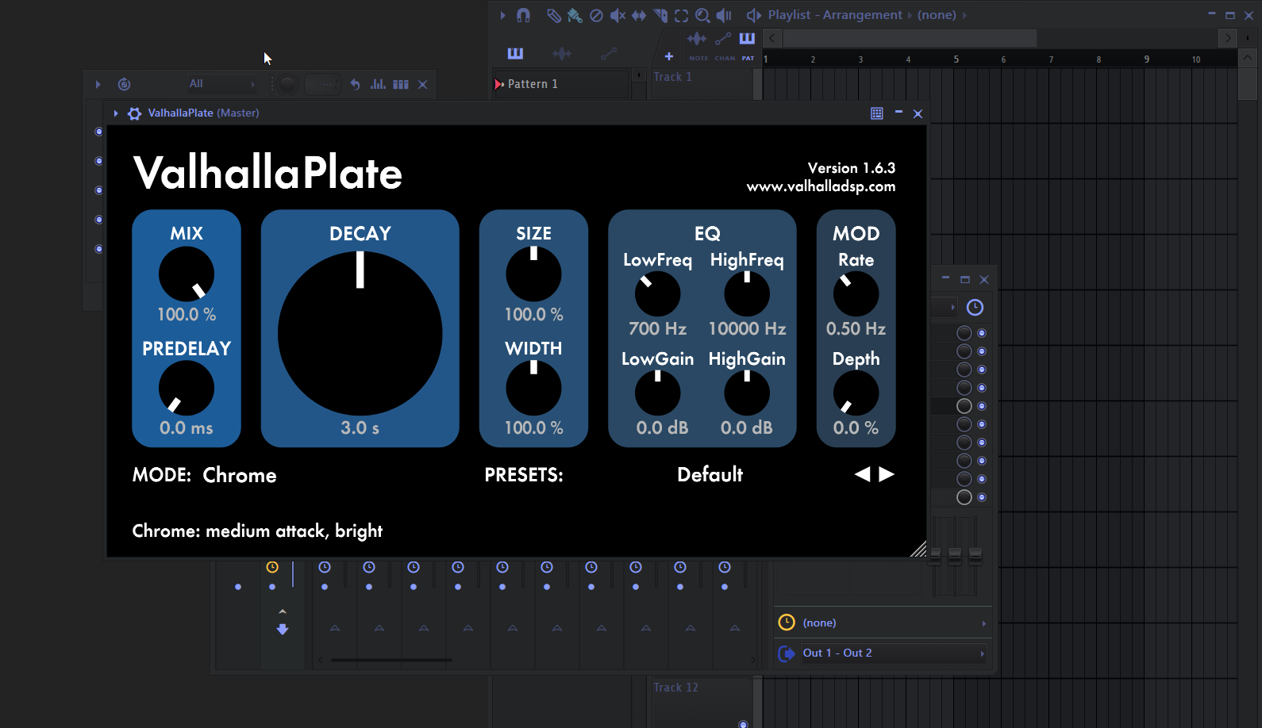Click the Track 1 header in Playlist
The width and height of the screenshot is (1262, 728).
pyautogui.click(x=701, y=84)
